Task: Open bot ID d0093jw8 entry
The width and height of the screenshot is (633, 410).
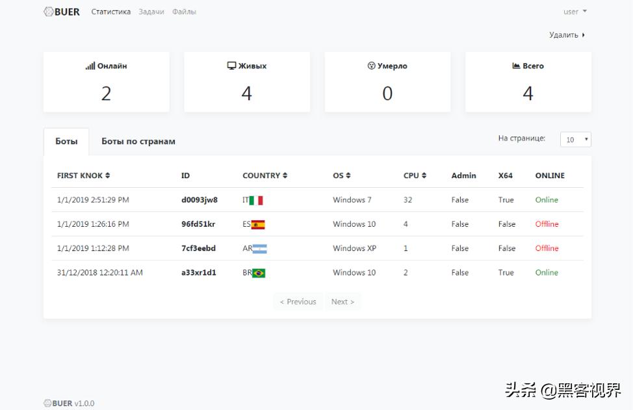Action: 200,200
